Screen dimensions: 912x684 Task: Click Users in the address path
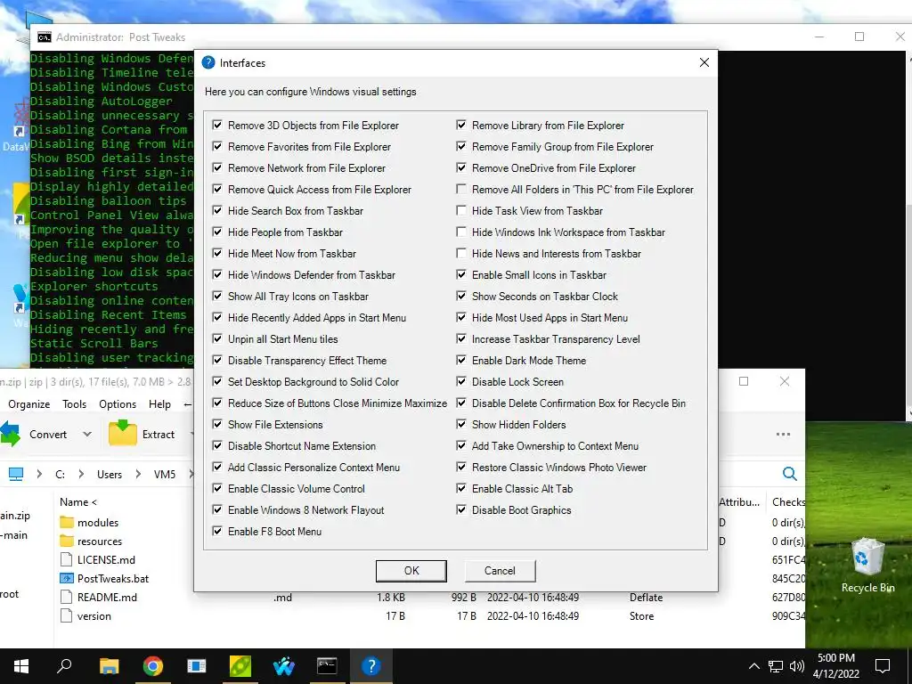110,474
